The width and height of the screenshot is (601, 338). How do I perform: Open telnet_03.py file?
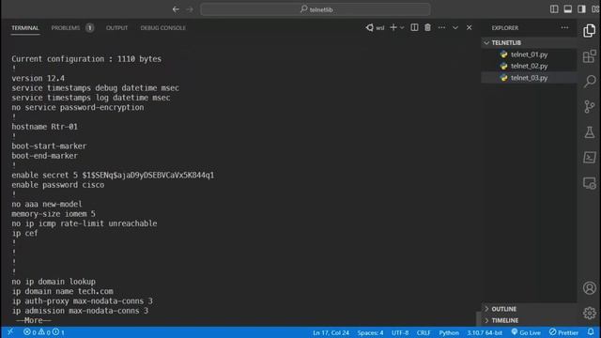529,77
